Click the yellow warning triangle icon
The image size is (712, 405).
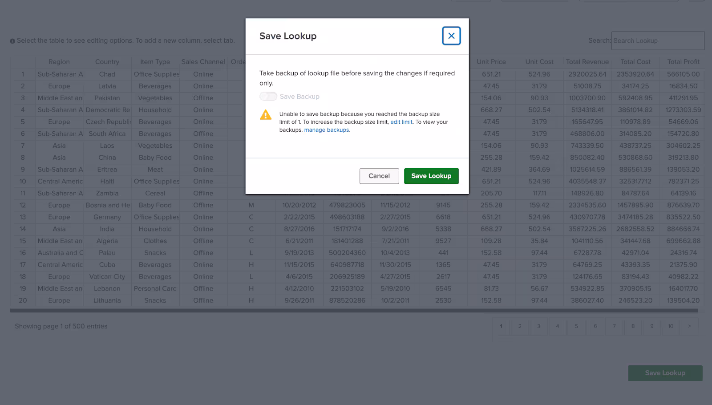coord(266,115)
